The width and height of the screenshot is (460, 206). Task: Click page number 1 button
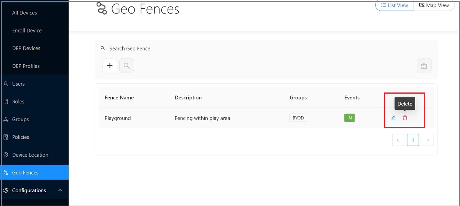(413, 140)
